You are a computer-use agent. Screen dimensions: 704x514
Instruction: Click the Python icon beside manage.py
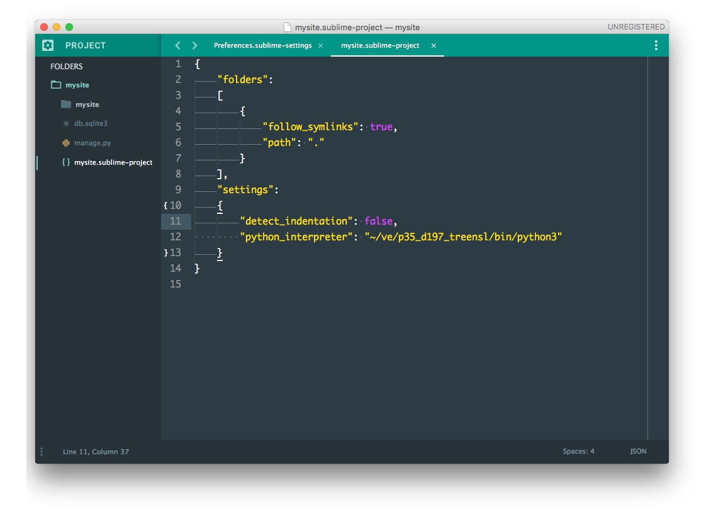(x=66, y=143)
